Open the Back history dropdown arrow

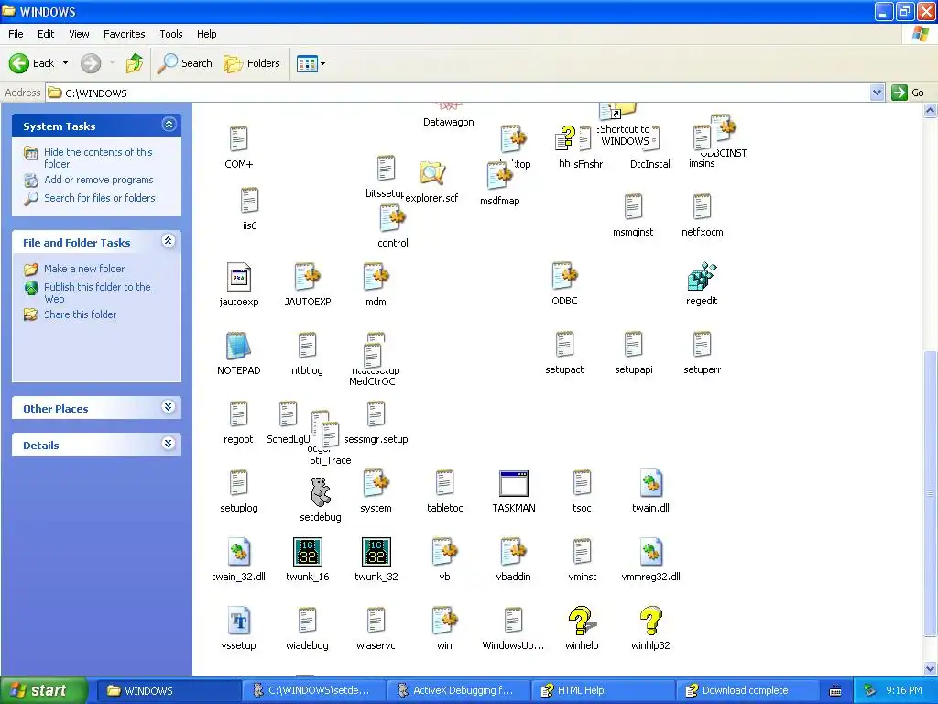pos(65,63)
